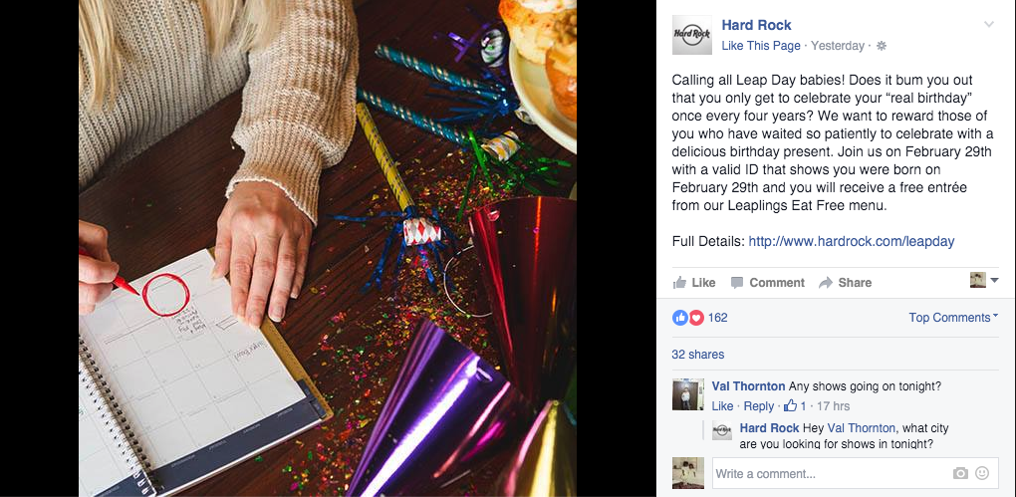This screenshot has height=497, width=1016.
Task: View the 32 shares list
Action: point(698,355)
